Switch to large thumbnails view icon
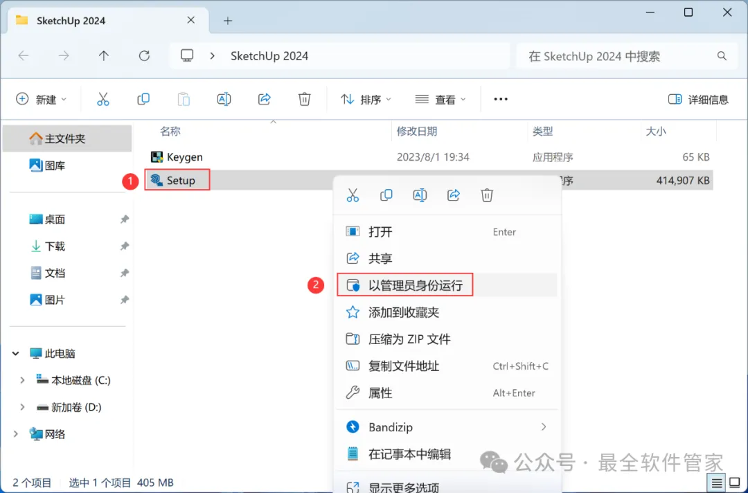 coord(735,483)
